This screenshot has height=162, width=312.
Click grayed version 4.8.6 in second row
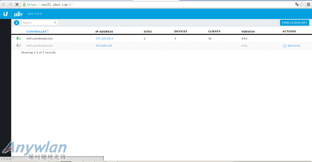pyautogui.click(x=244, y=45)
